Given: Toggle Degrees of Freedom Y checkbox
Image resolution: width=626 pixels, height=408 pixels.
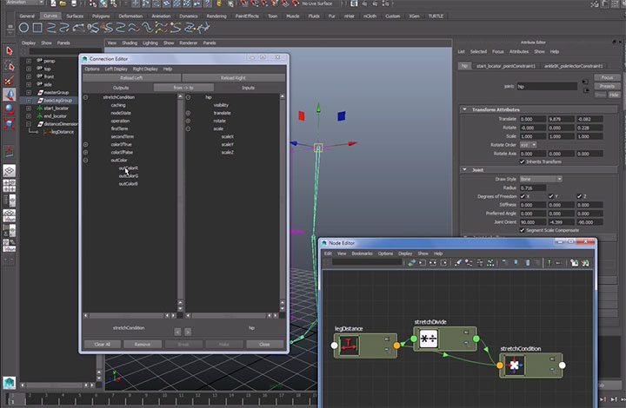Looking at the screenshot, I should tap(550, 196).
